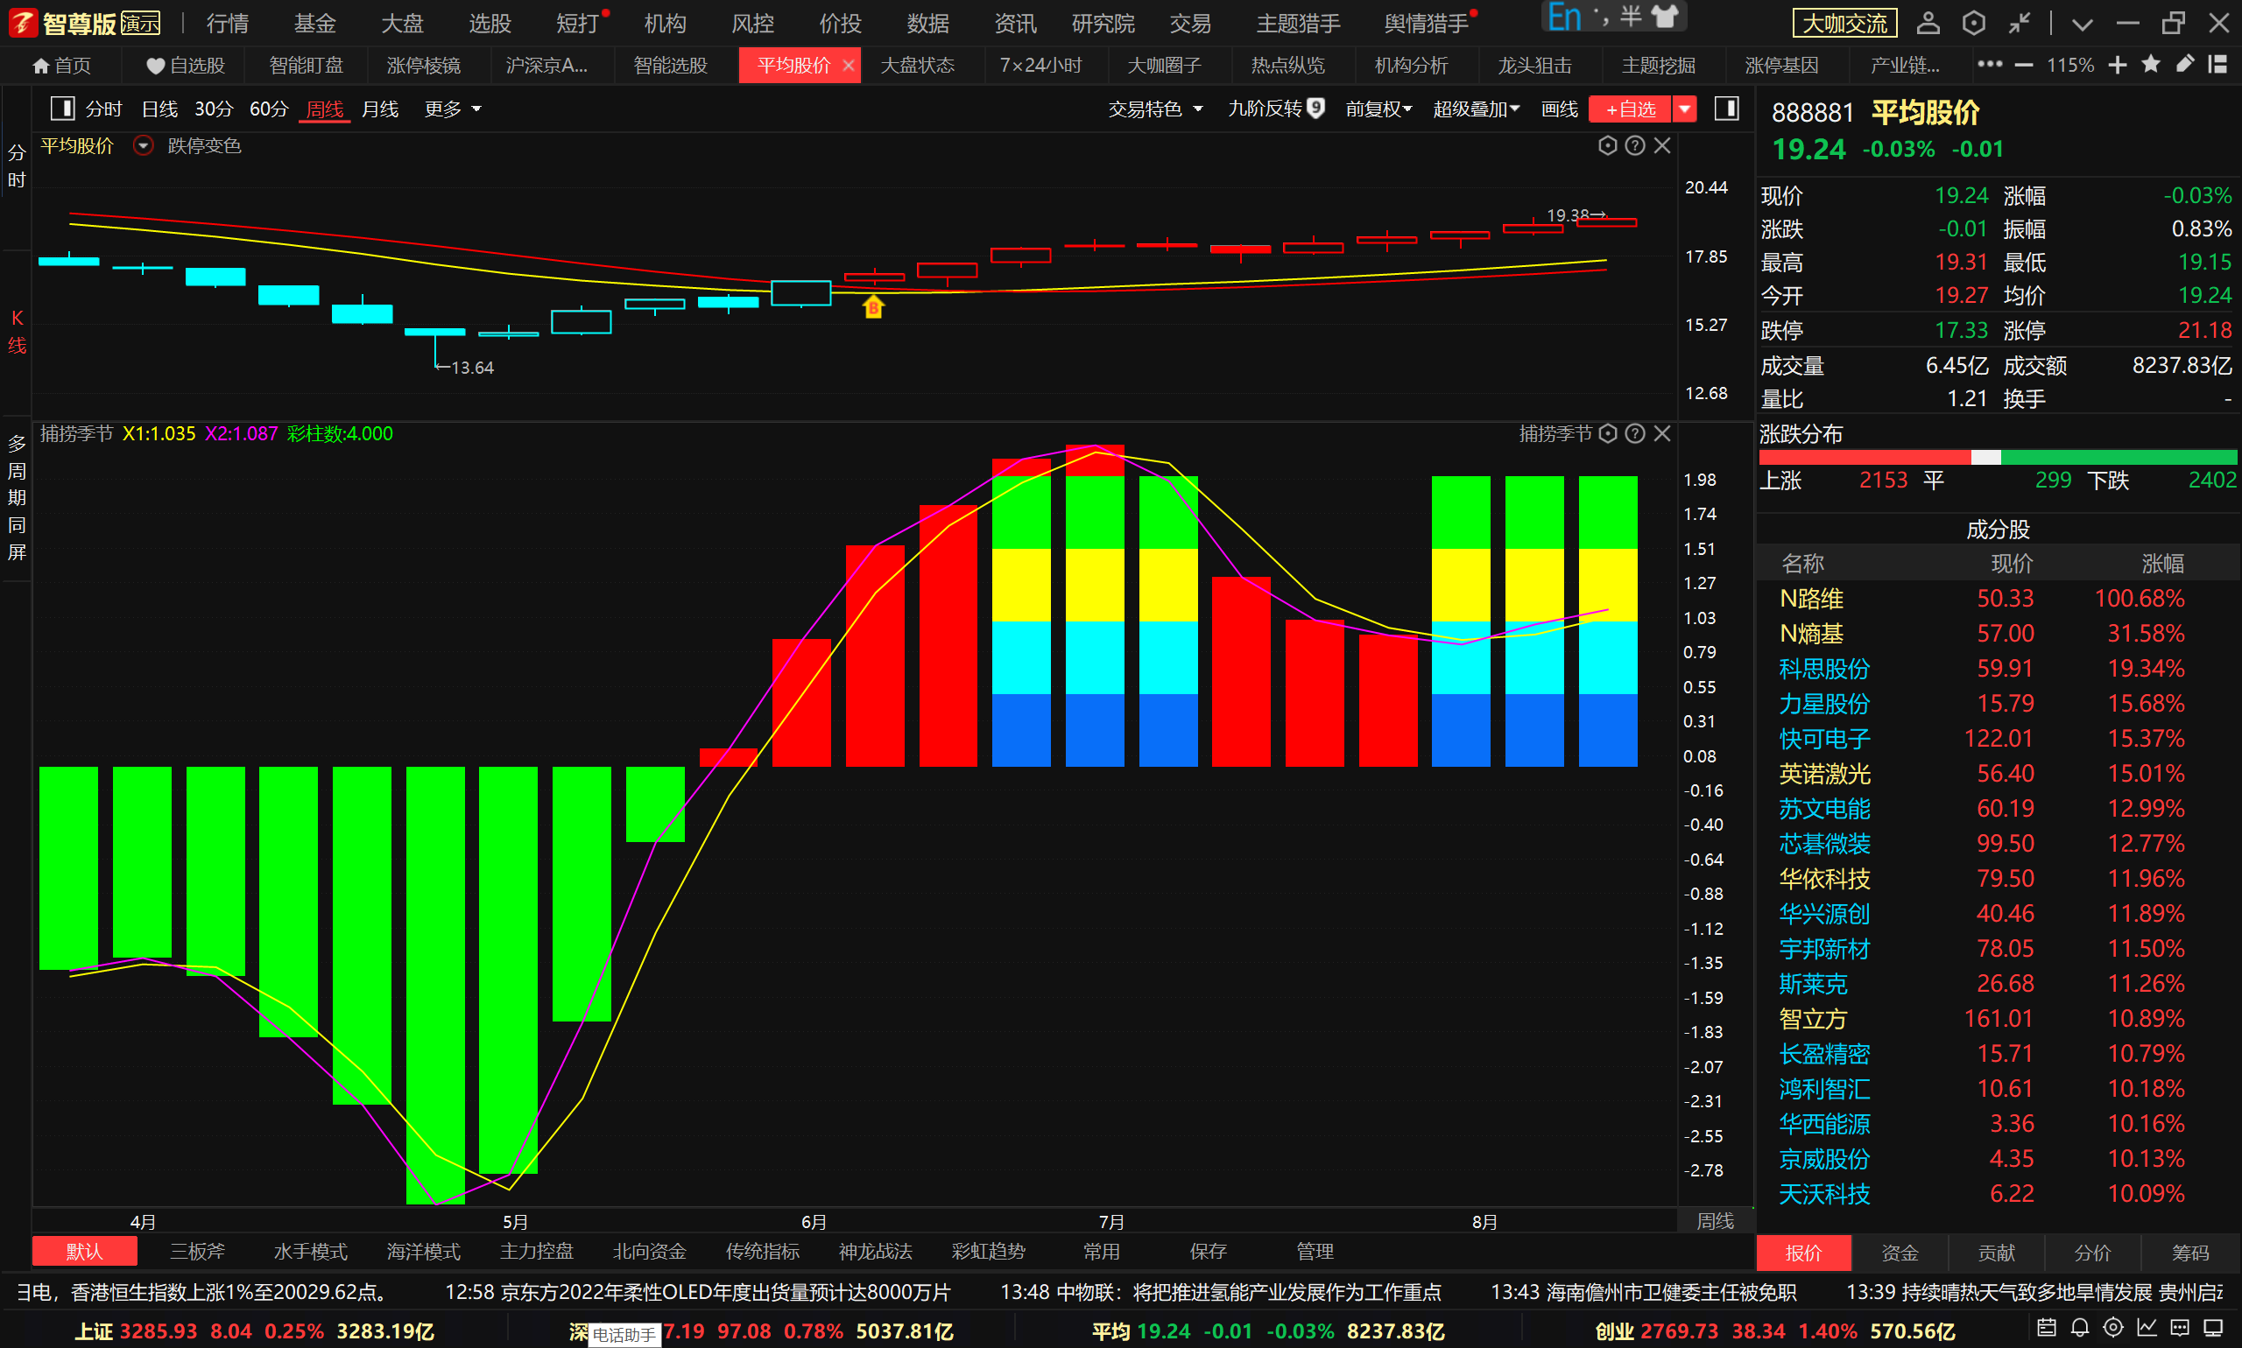
Task: Click the 涨跌分布 red-green distribution bar
Action: click(1998, 458)
